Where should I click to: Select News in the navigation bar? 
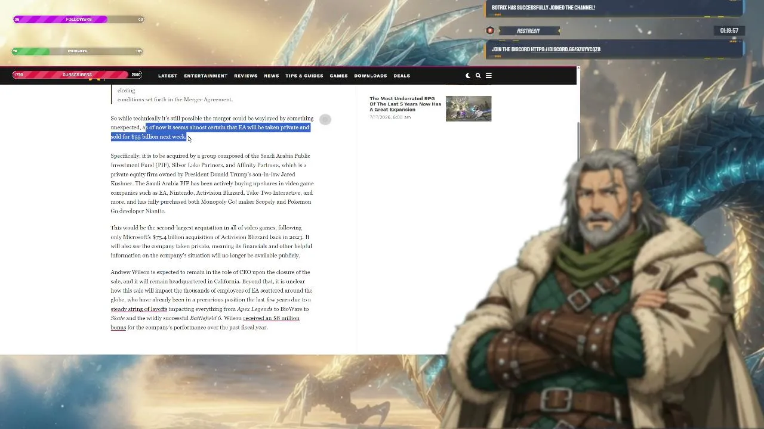[272, 76]
